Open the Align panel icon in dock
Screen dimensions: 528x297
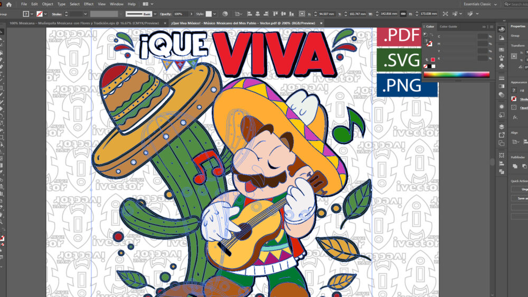coord(502,164)
